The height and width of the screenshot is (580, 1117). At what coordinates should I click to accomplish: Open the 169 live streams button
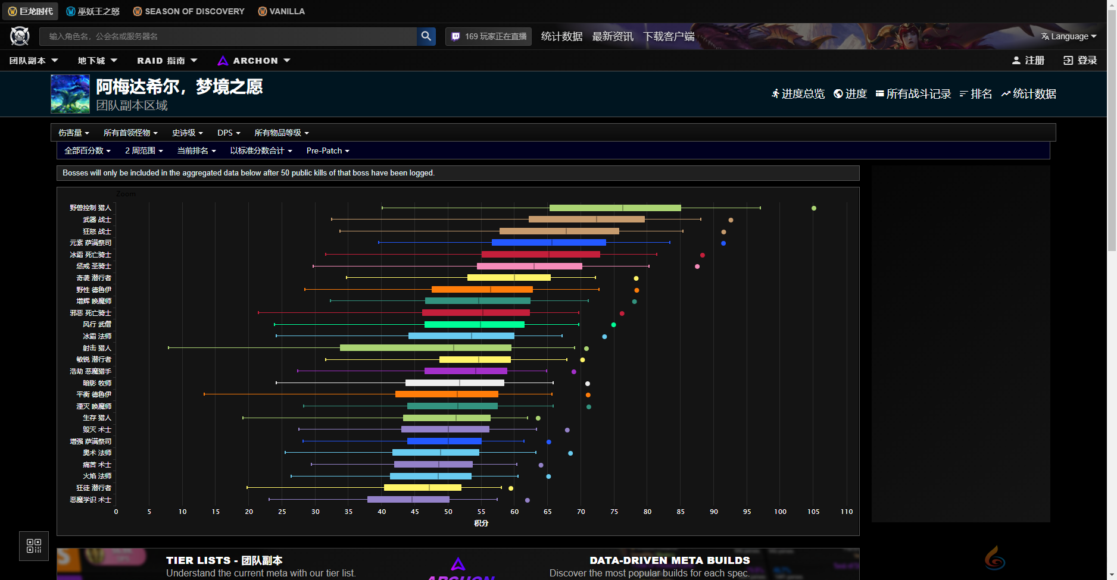click(489, 36)
